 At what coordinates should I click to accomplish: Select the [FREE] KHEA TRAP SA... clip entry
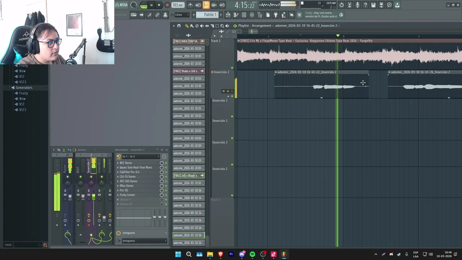point(189,41)
